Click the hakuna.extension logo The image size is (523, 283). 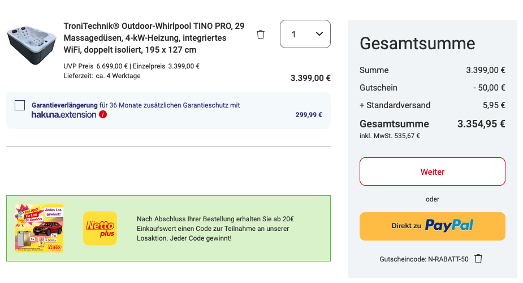point(64,115)
